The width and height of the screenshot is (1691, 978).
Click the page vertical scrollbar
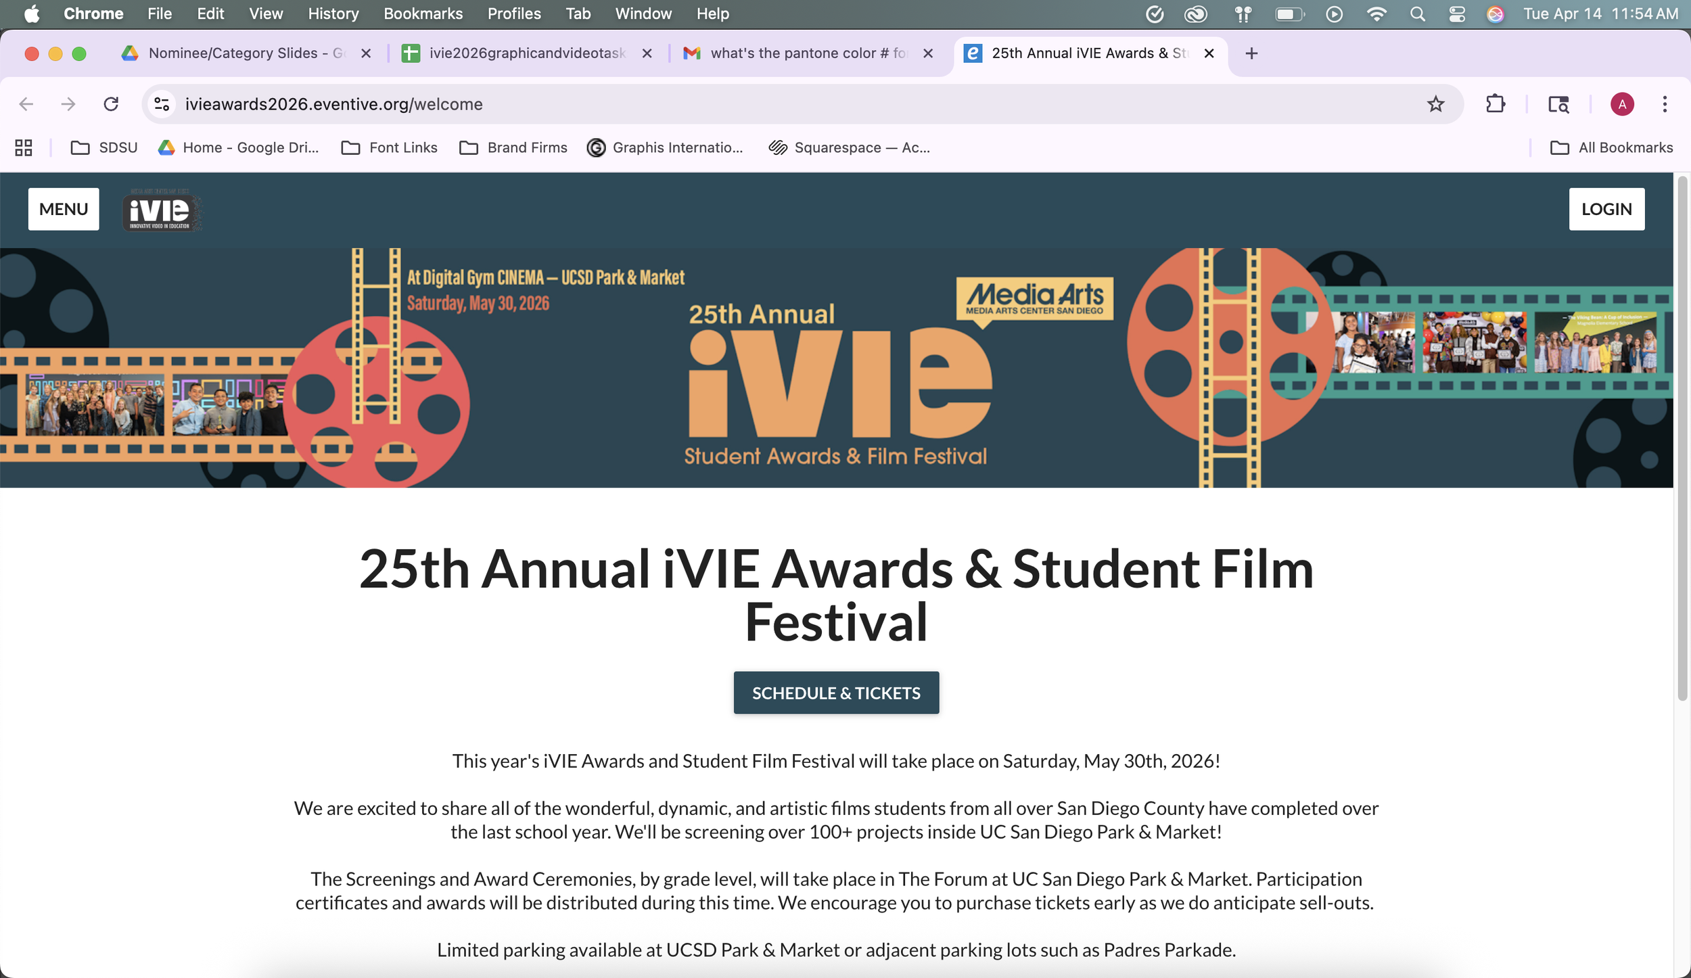pyautogui.click(x=1682, y=440)
